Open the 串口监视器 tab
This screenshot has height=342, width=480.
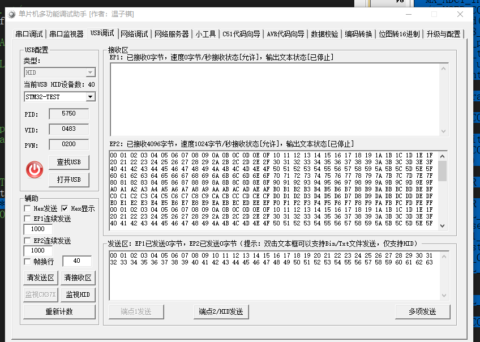pos(66,34)
